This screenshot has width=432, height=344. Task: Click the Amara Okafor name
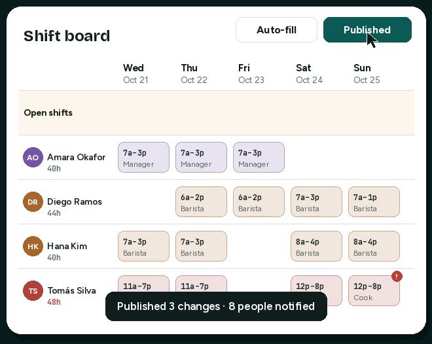(77, 157)
